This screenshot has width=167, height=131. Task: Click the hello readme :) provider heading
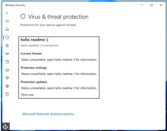[x=34, y=40]
